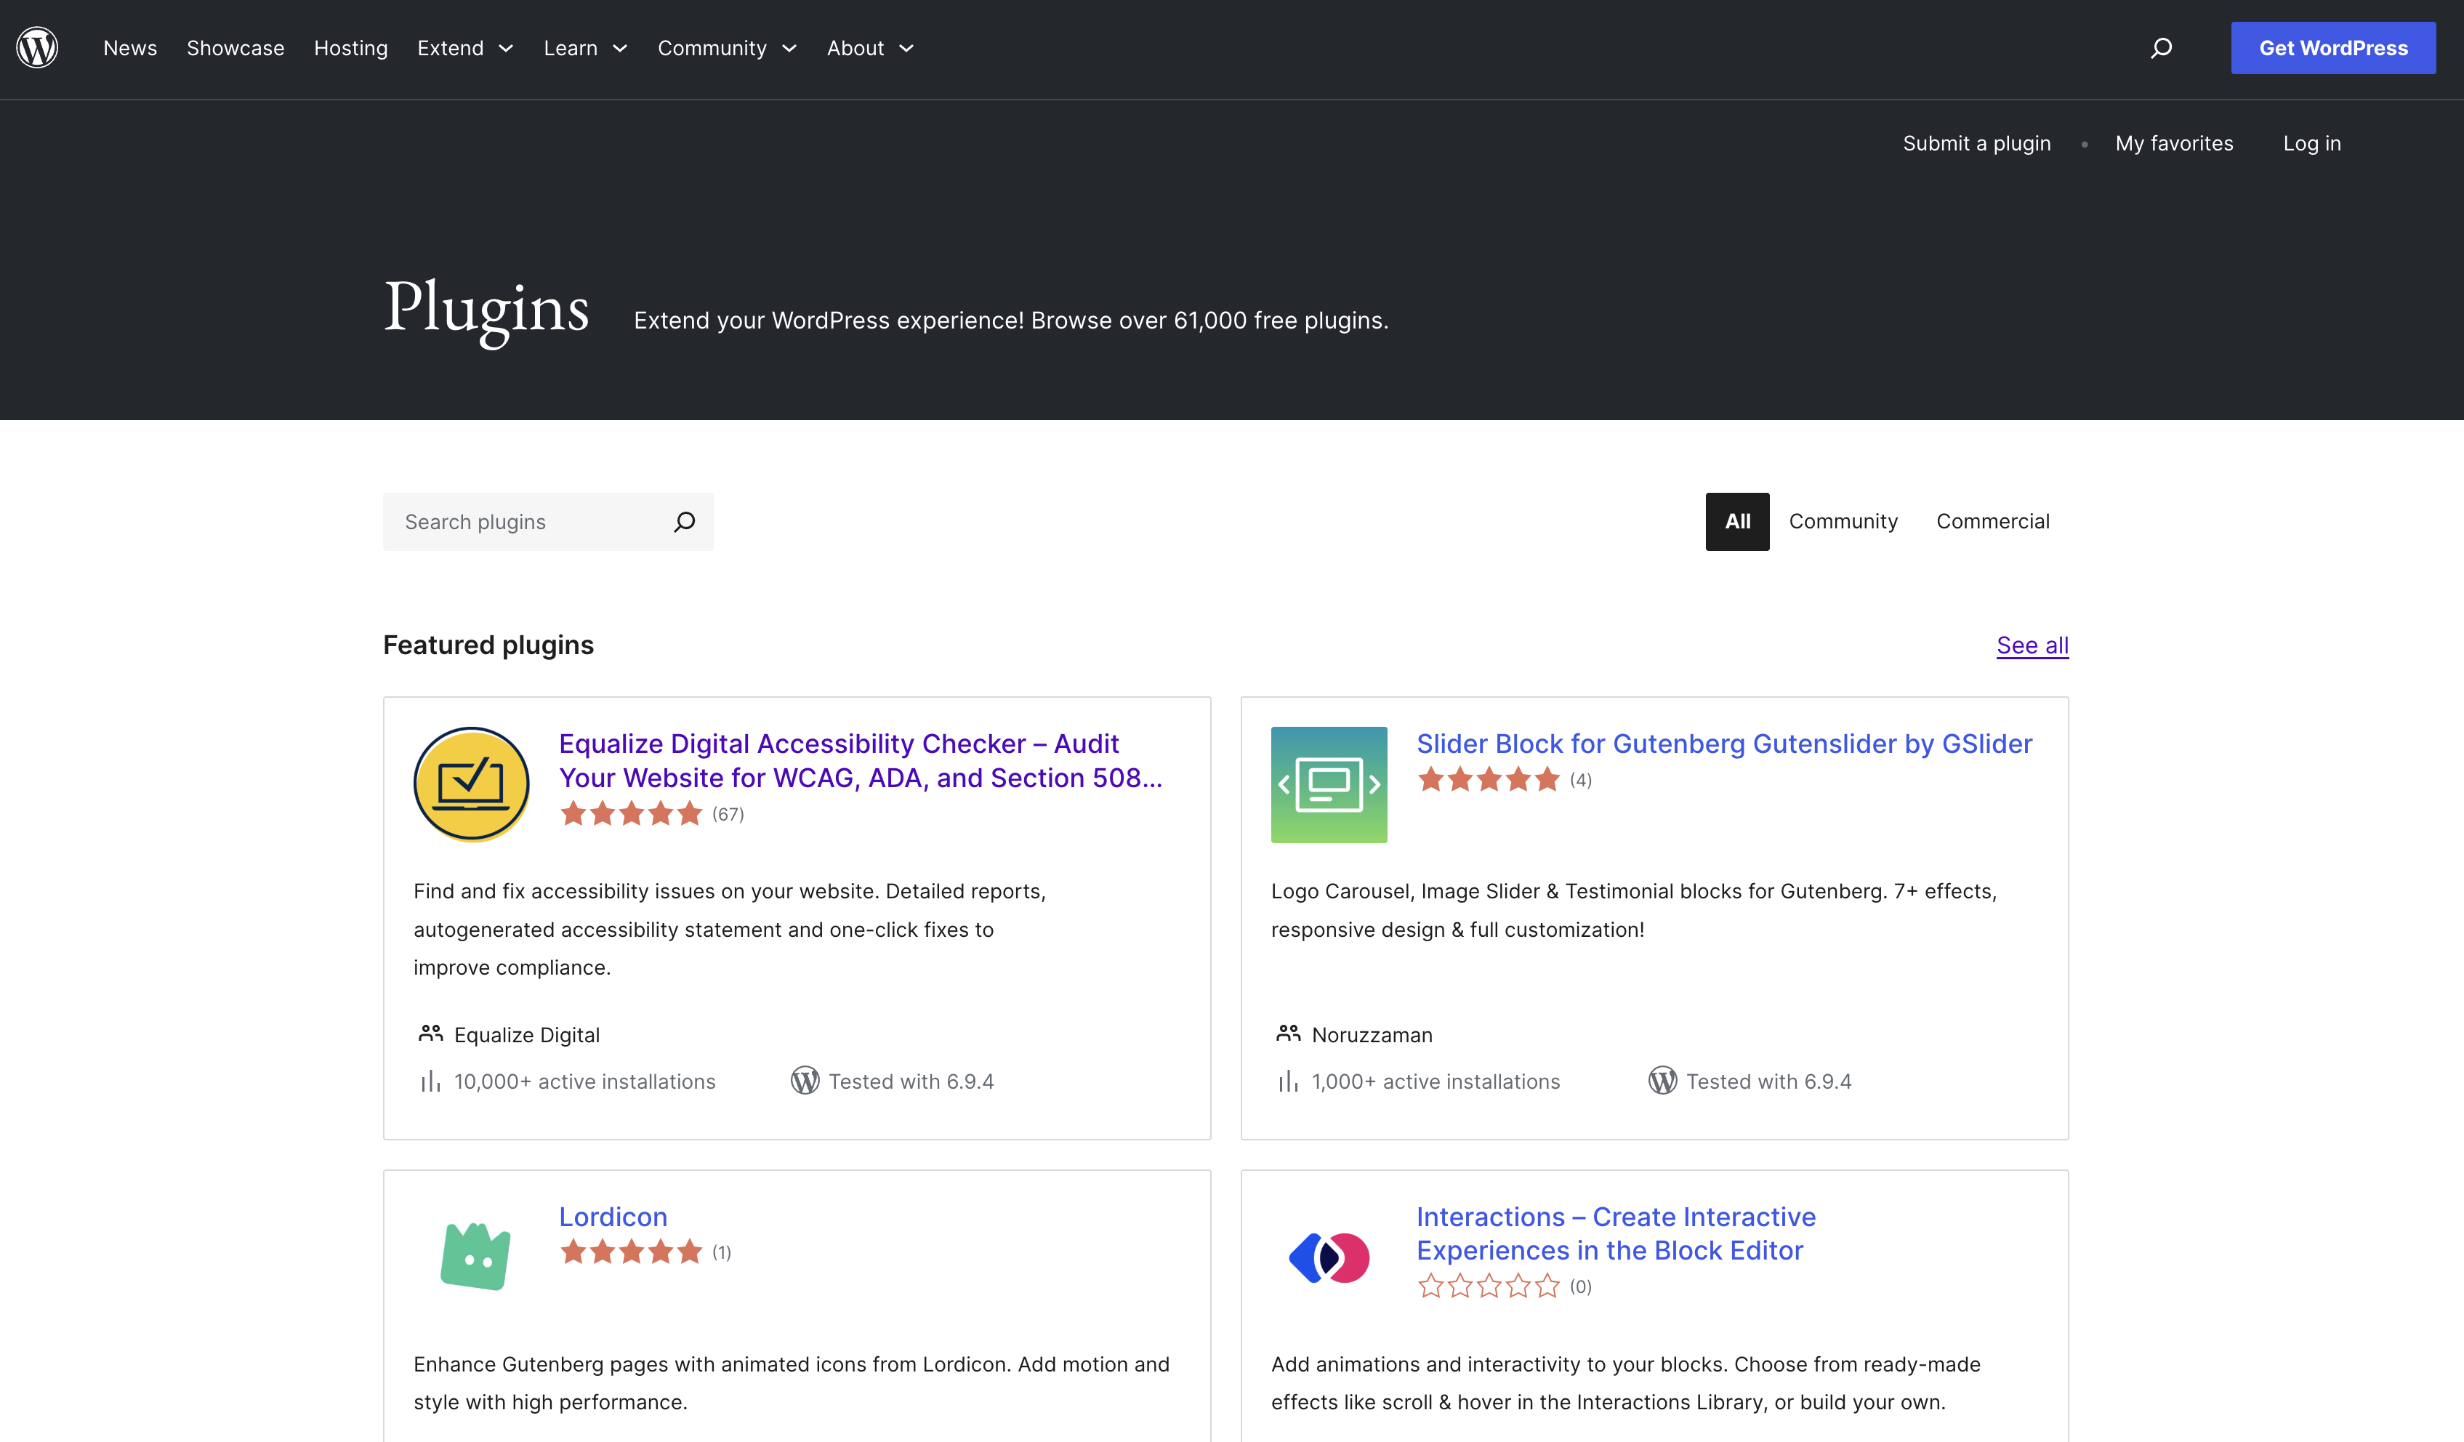Click the bar chart icon beside 1,000+ active installations
This screenshot has height=1442, width=2464.
pyautogui.click(x=1288, y=1081)
